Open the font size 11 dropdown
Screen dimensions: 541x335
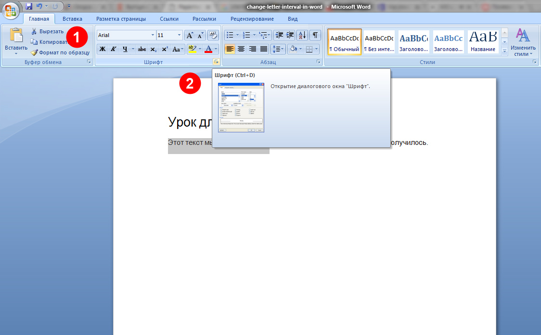(x=179, y=35)
